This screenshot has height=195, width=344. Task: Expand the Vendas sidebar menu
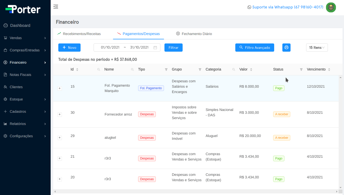pyautogui.click(x=25, y=38)
